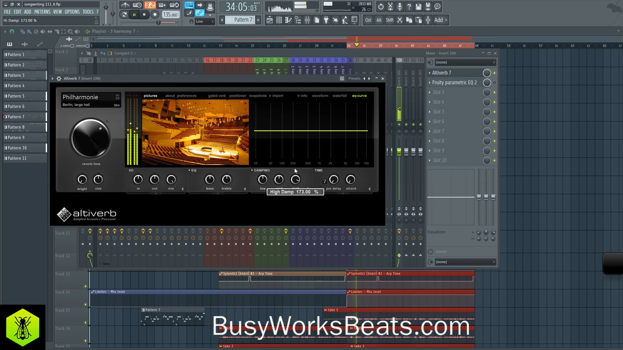Open the mixer input (none) dropdown
623x350 pixels.
point(465,62)
